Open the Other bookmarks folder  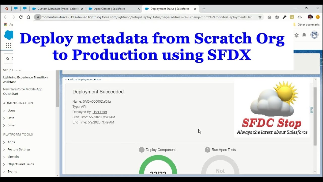click(307, 25)
